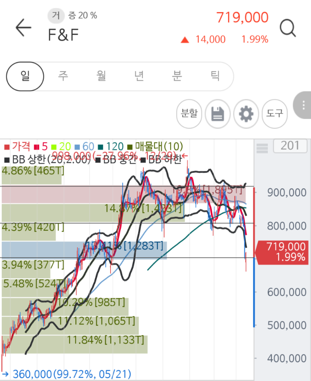Viewport: 311px width, 381px height.
Task: Tap the 14,000 price change value
Action: pyautogui.click(x=211, y=39)
